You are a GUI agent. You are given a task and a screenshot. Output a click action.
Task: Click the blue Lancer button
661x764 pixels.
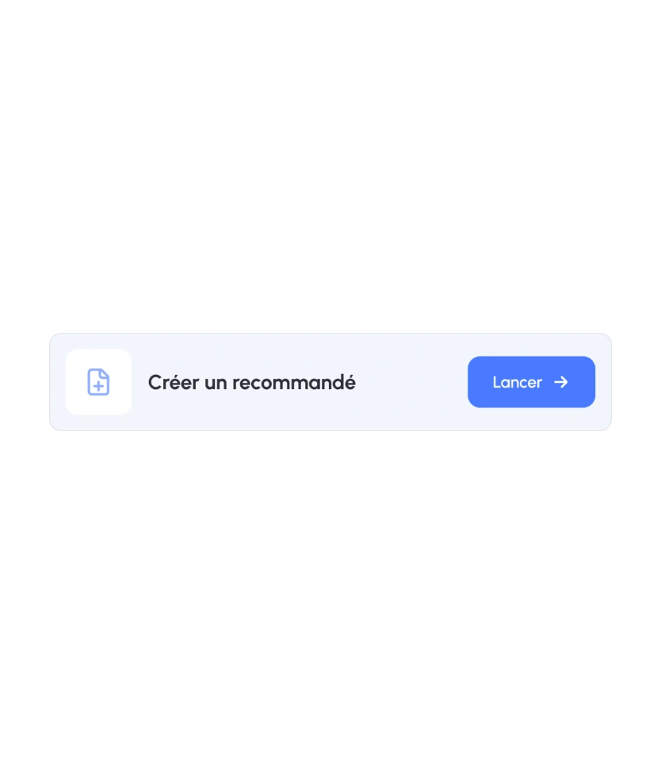tap(532, 382)
